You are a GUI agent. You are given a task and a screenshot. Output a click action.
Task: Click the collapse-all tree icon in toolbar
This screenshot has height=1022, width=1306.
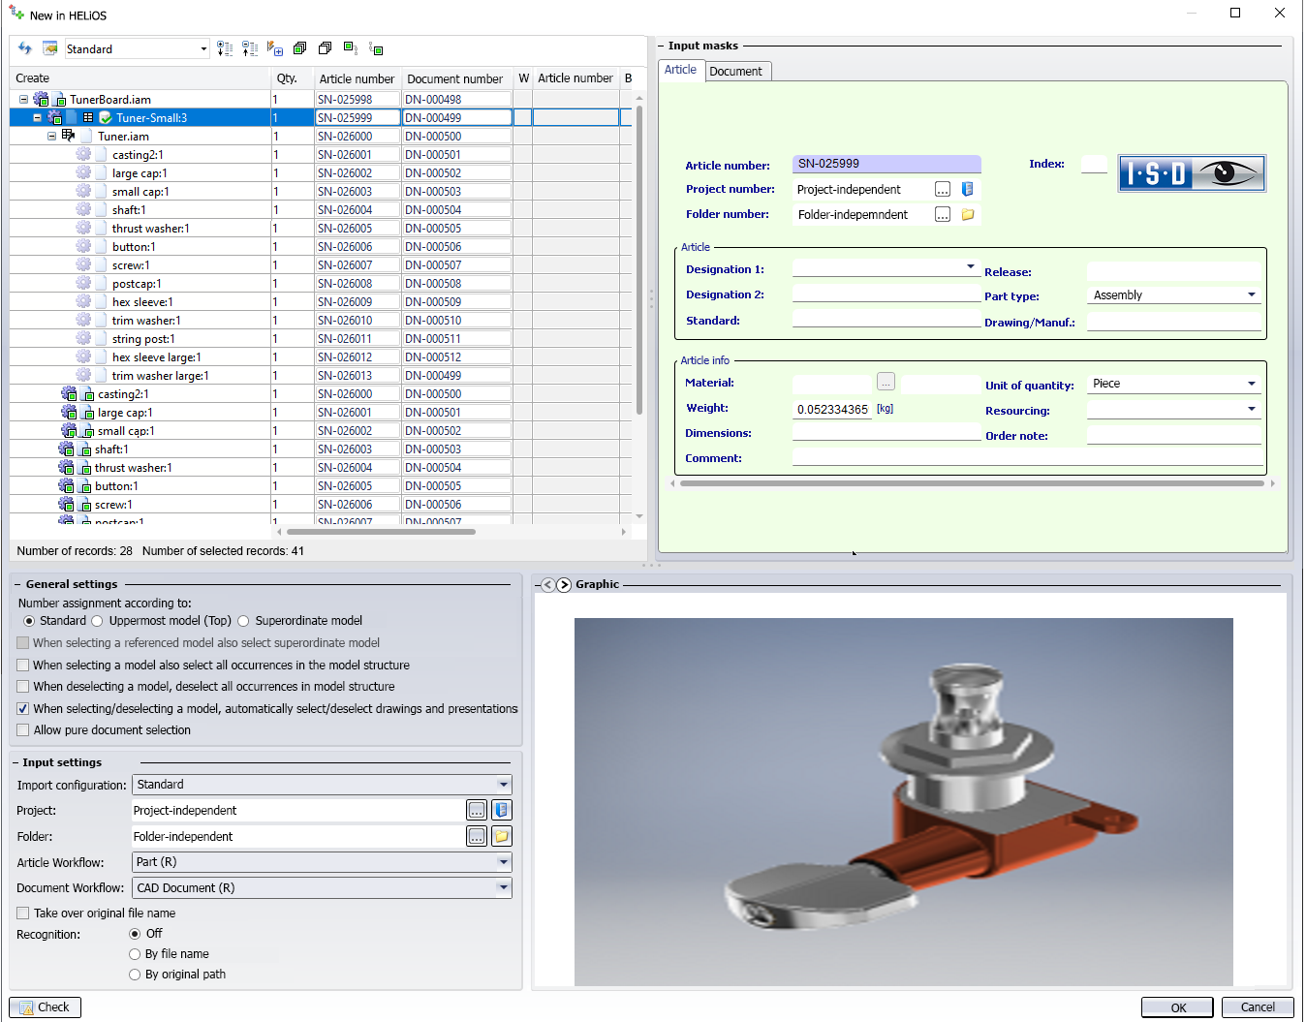click(250, 48)
